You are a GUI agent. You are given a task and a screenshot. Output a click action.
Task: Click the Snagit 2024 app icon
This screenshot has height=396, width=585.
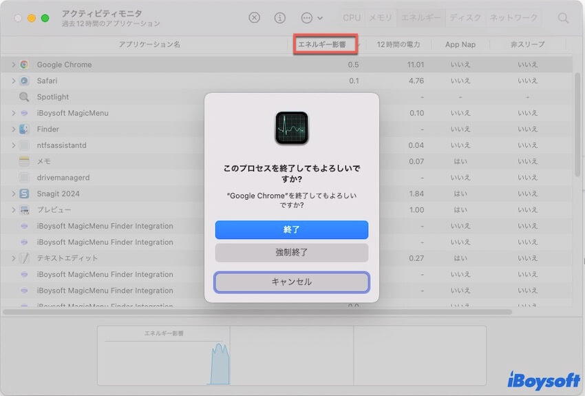point(24,194)
